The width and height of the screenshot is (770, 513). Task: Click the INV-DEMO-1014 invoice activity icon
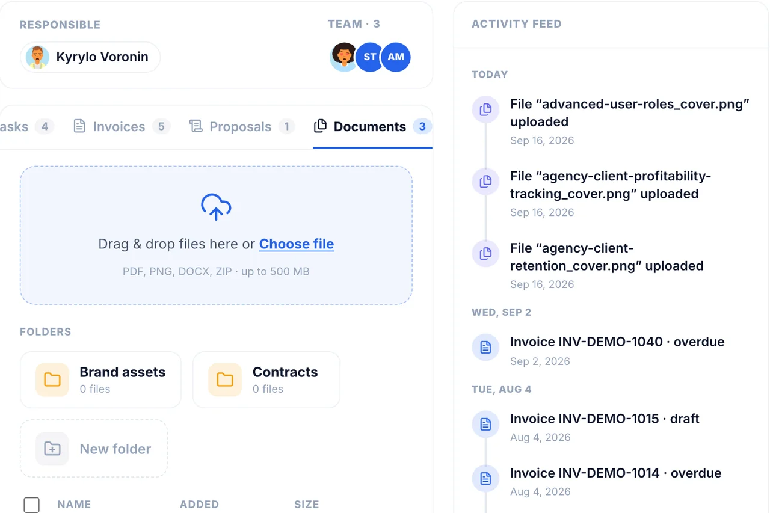[485, 478]
